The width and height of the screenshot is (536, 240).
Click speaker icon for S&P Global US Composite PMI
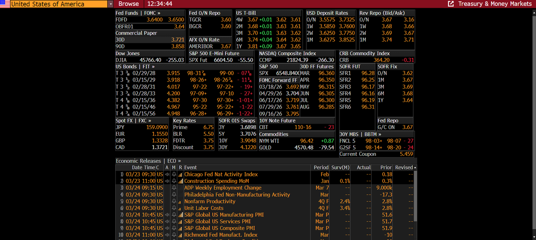click(x=167, y=228)
